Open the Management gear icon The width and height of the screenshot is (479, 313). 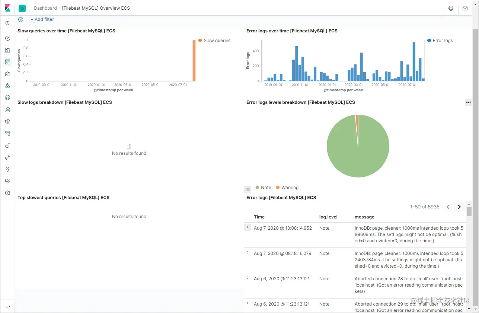coord(7,193)
